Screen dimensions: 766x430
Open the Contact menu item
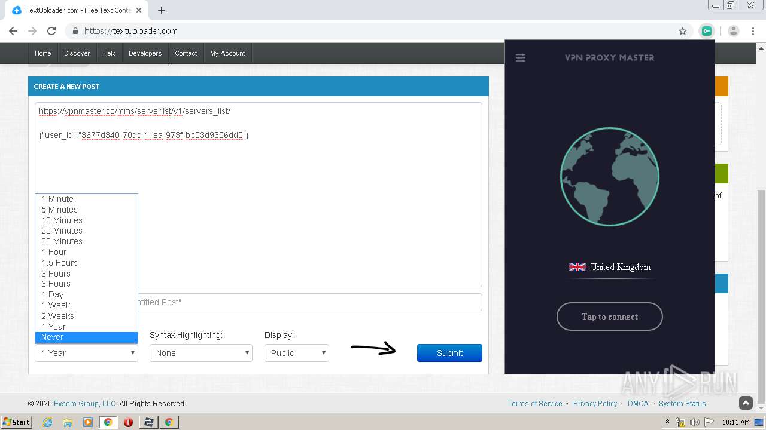click(x=186, y=53)
